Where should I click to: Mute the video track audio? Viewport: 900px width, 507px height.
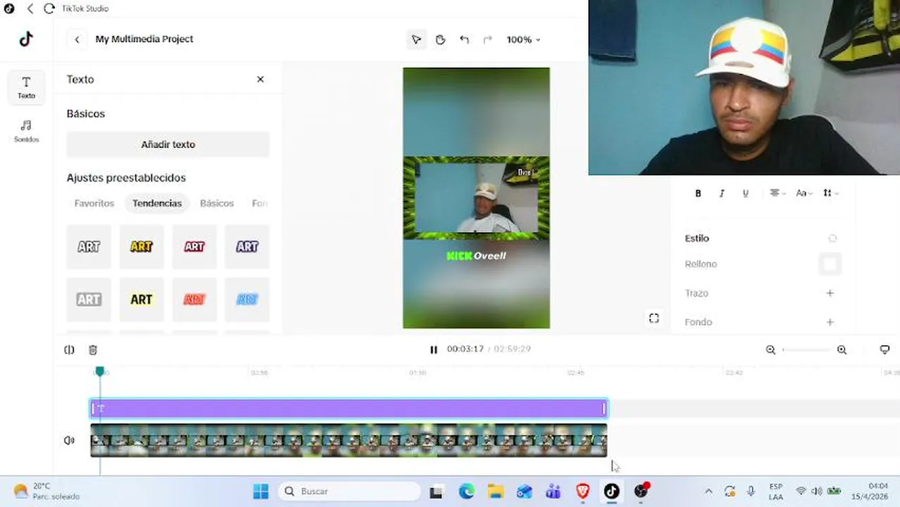69,440
